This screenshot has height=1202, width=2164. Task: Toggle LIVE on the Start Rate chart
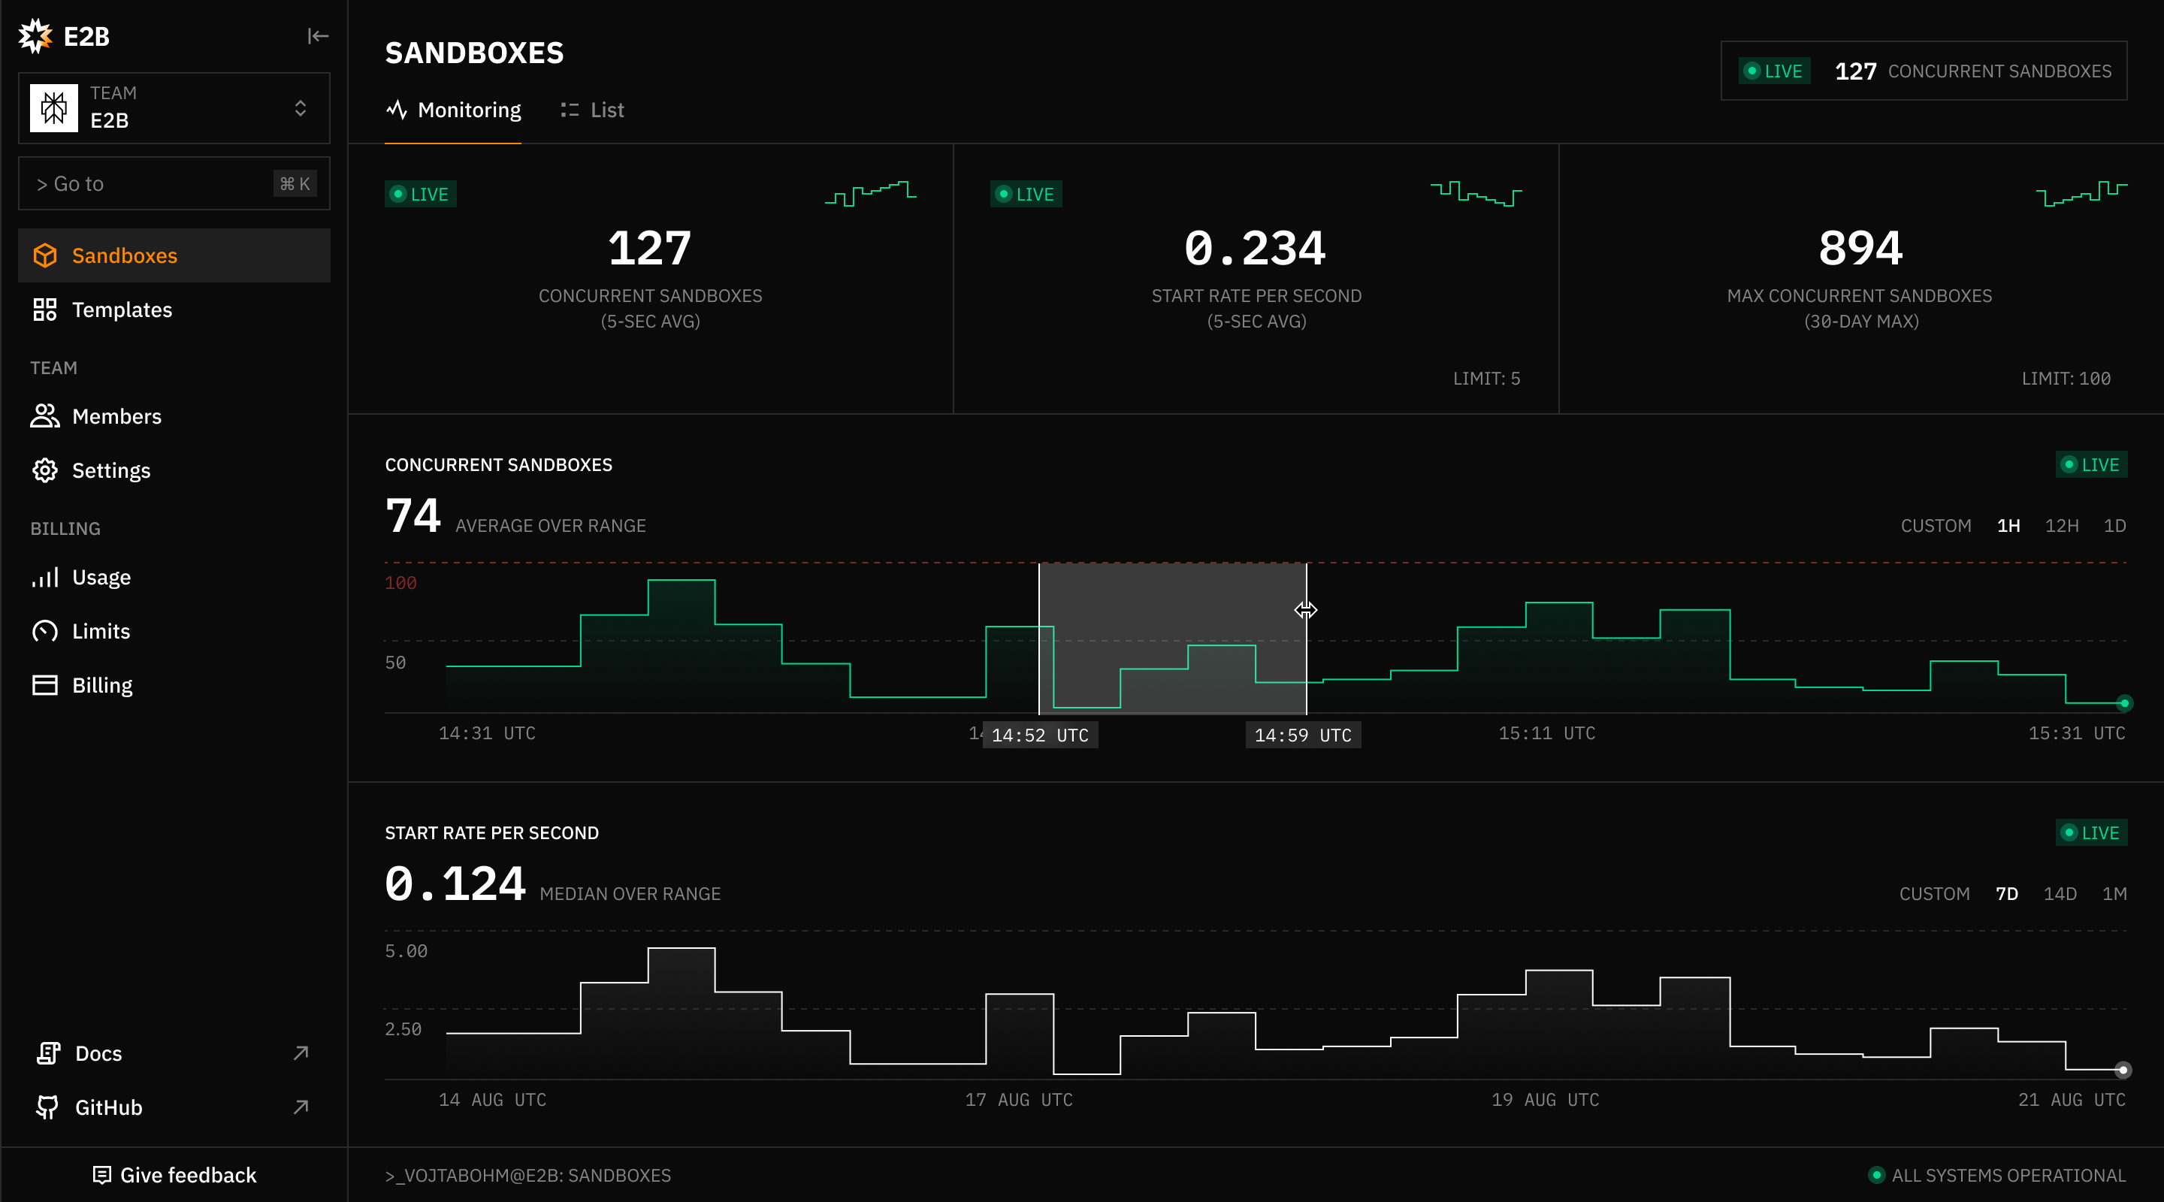[x=2091, y=832]
